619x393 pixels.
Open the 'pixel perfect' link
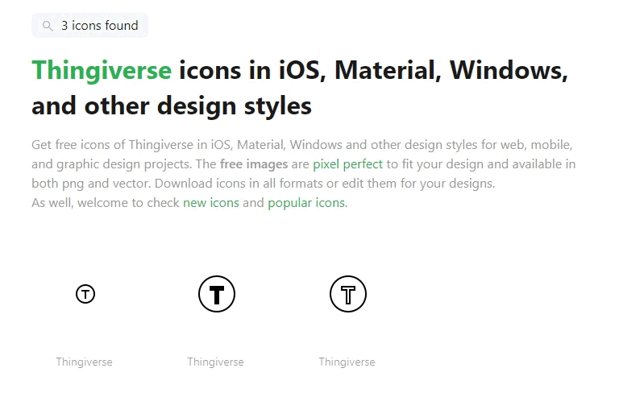coord(348,164)
